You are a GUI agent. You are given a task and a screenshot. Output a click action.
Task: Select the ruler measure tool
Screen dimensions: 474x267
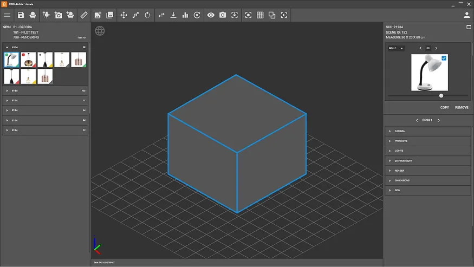tap(84, 15)
